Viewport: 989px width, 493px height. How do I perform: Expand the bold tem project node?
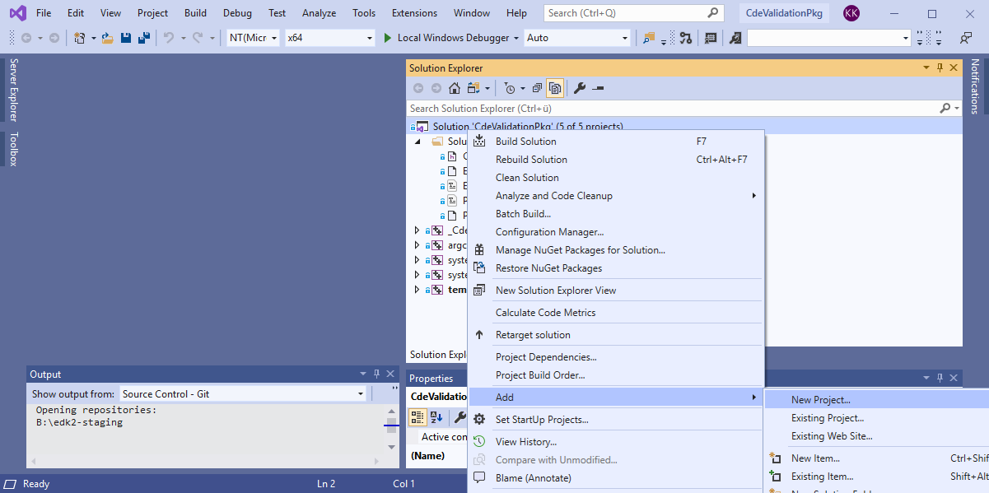417,290
